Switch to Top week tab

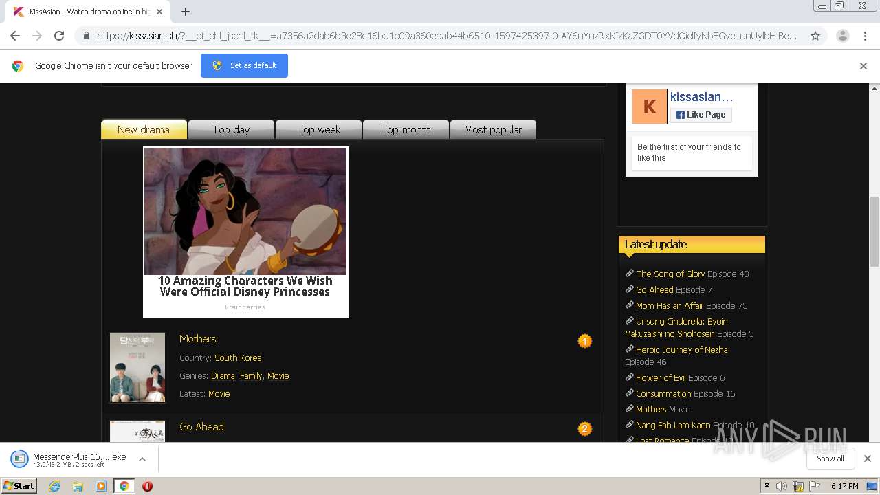(318, 129)
